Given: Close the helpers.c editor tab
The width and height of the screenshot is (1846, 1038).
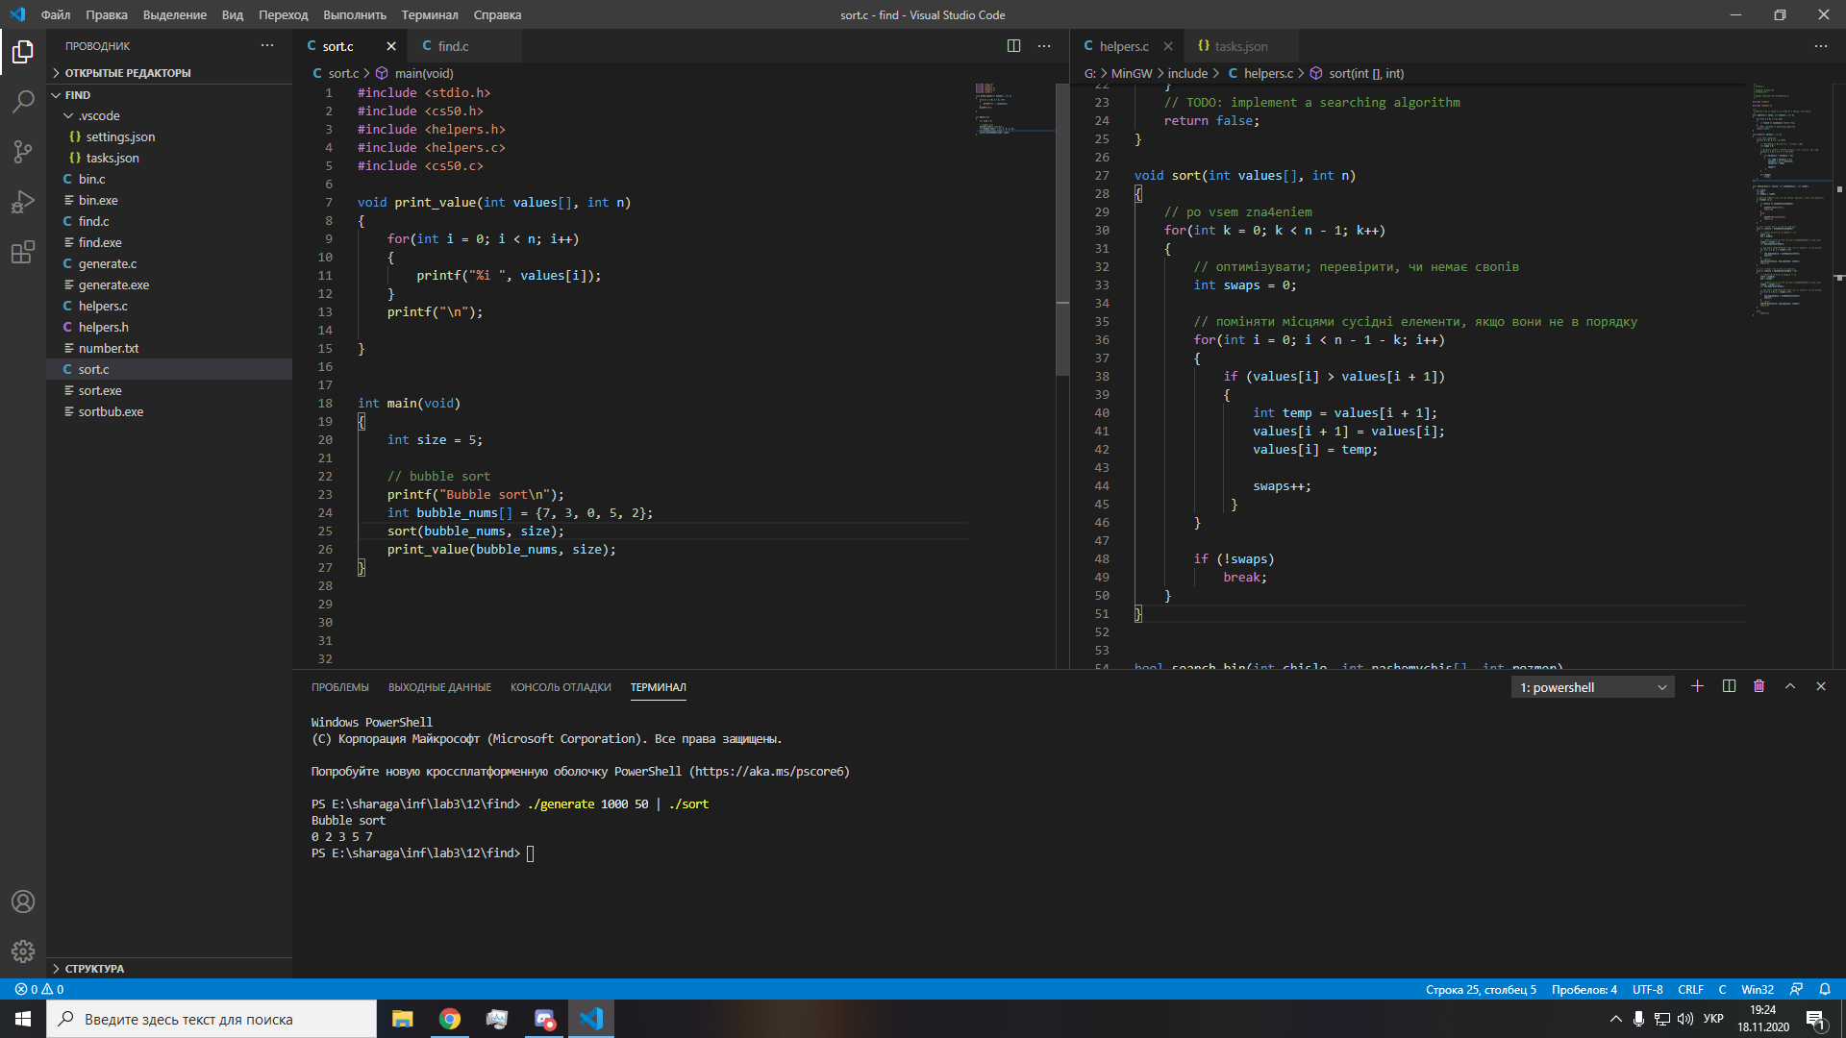Looking at the screenshot, I should click(x=1168, y=46).
